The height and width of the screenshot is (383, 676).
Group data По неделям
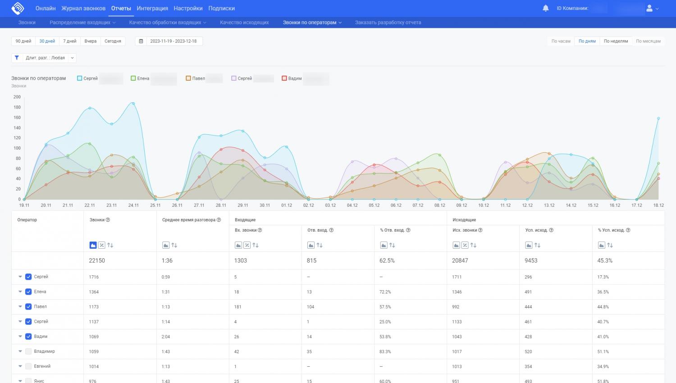tap(616, 41)
